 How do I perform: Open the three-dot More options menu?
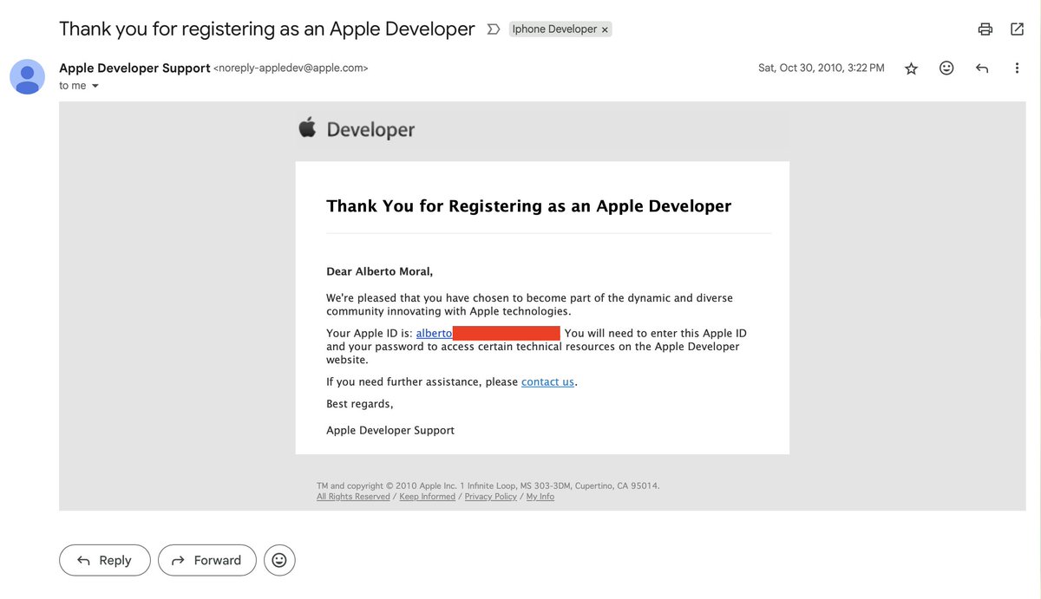coord(1017,68)
